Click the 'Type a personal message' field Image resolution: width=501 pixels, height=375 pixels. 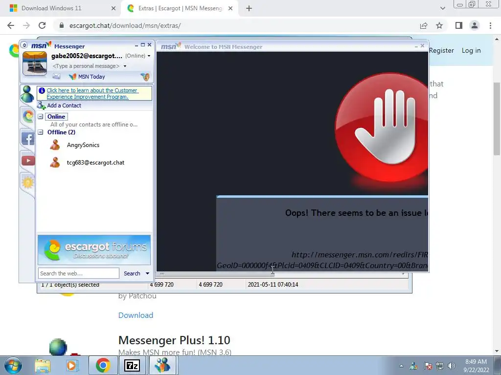(x=86, y=66)
